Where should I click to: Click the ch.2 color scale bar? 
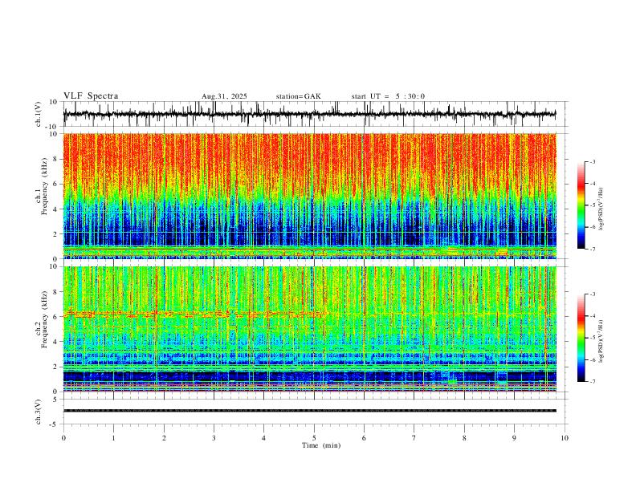tap(581, 338)
